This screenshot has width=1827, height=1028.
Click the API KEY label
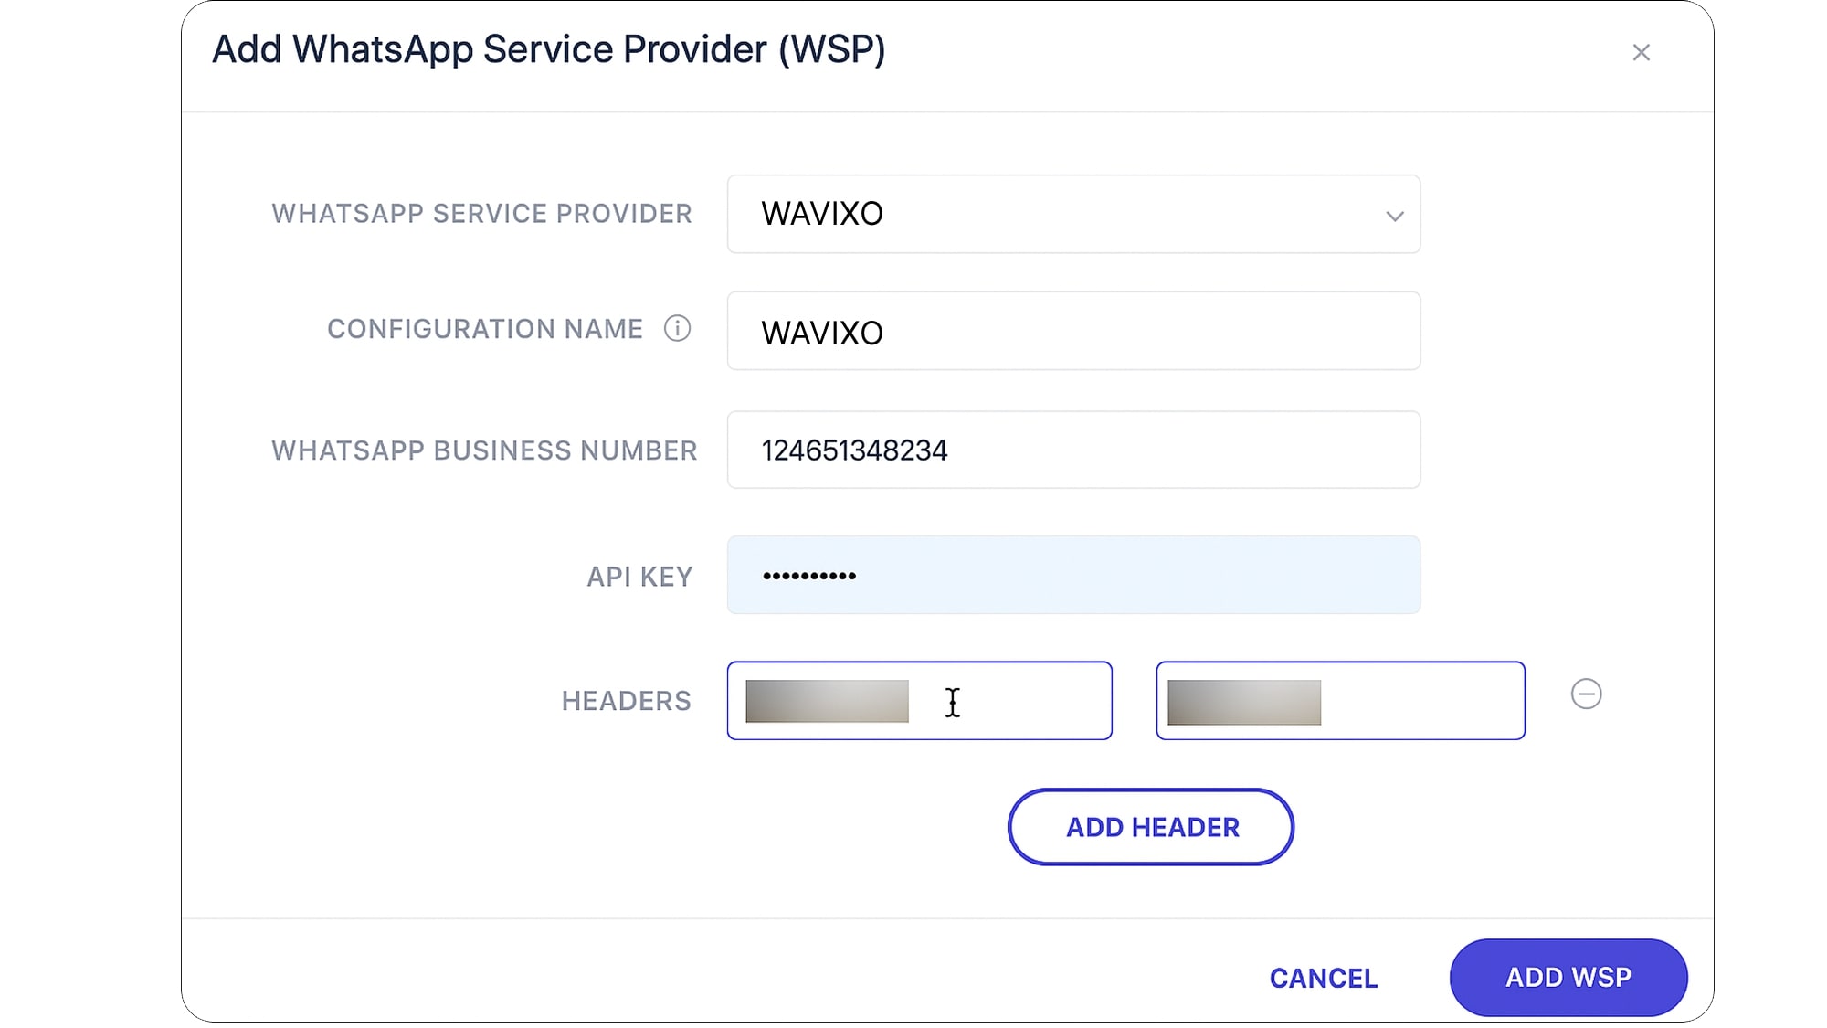pos(639,577)
